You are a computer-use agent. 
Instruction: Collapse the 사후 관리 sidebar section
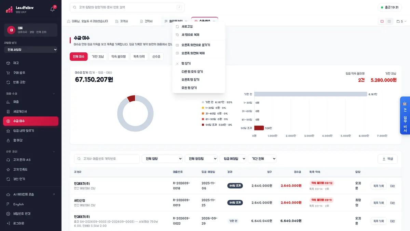(31, 152)
